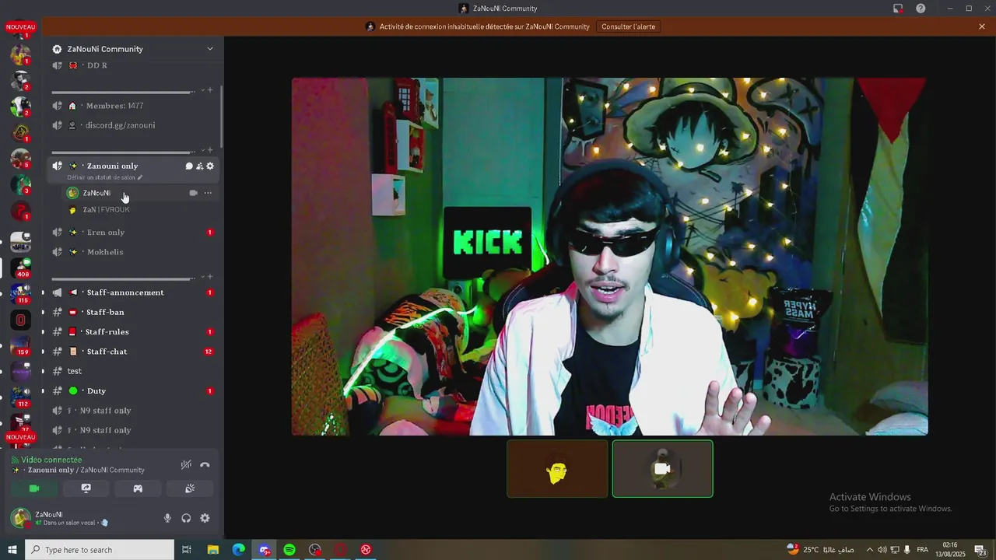The image size is (996, 560).
Task: Open Task View on taskbar
Action: 187,550
